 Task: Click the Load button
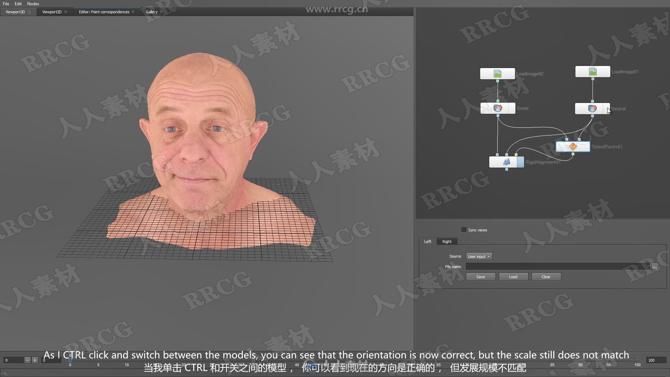[x=513, y=276]
